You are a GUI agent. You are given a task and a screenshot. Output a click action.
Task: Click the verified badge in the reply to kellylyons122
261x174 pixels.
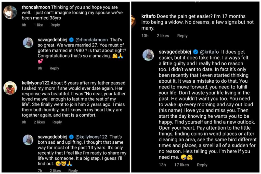(71, 137)
